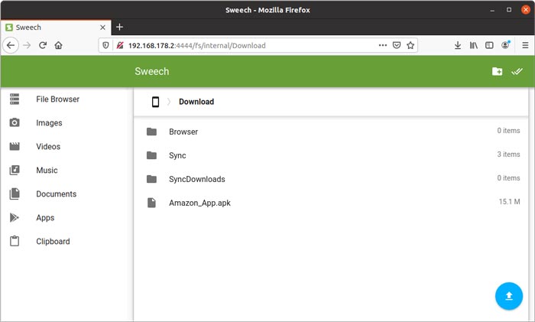Click the Download breadcrumb label
Screen dimensions: 535x322
196,102
